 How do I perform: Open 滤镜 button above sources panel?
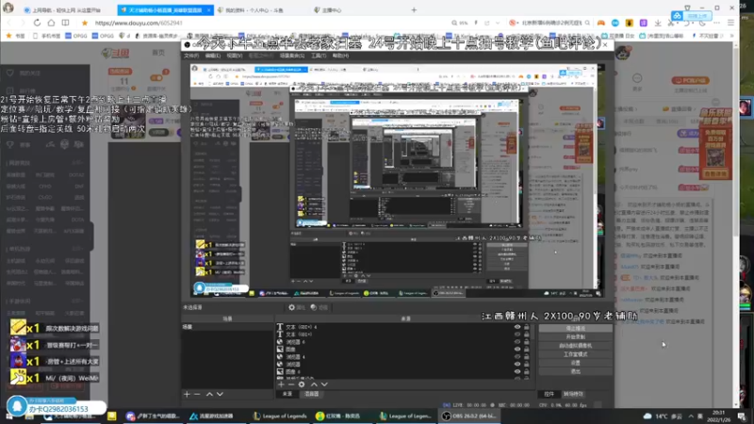click(x=320, y=307)
